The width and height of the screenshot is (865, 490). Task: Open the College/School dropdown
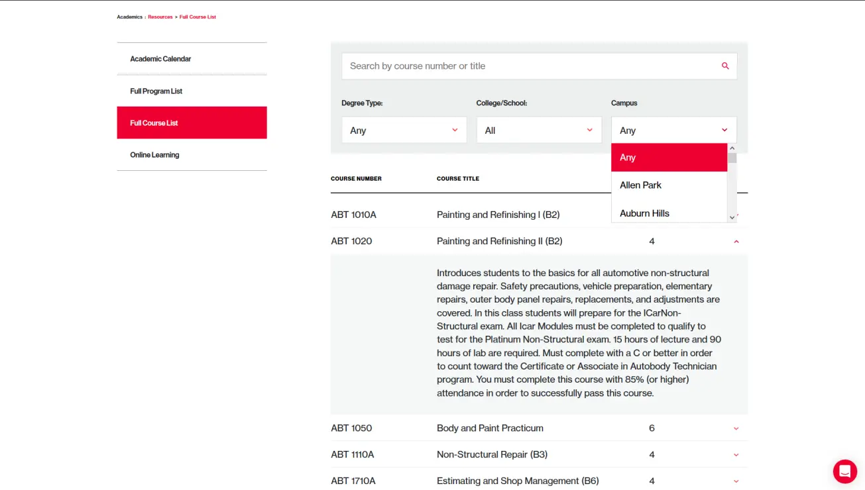(x=538, y=130)
